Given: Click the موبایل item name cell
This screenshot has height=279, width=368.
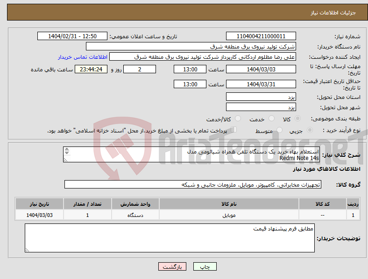Looking at the screenshot, I should pos(229,215).
